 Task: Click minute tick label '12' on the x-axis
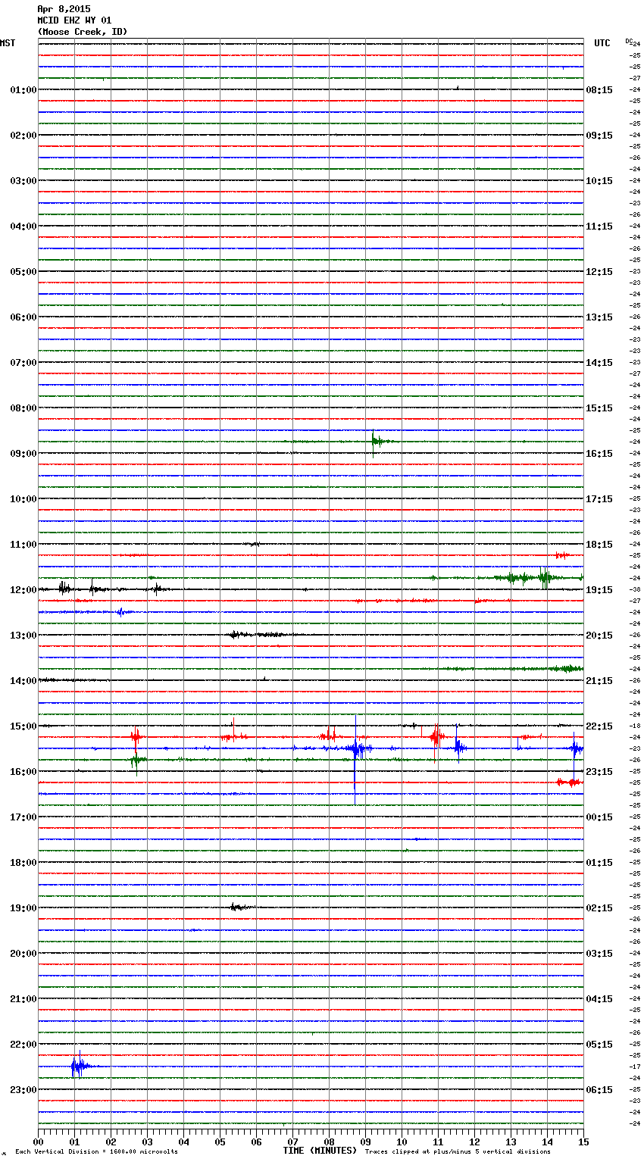[x=474, y=1142]
